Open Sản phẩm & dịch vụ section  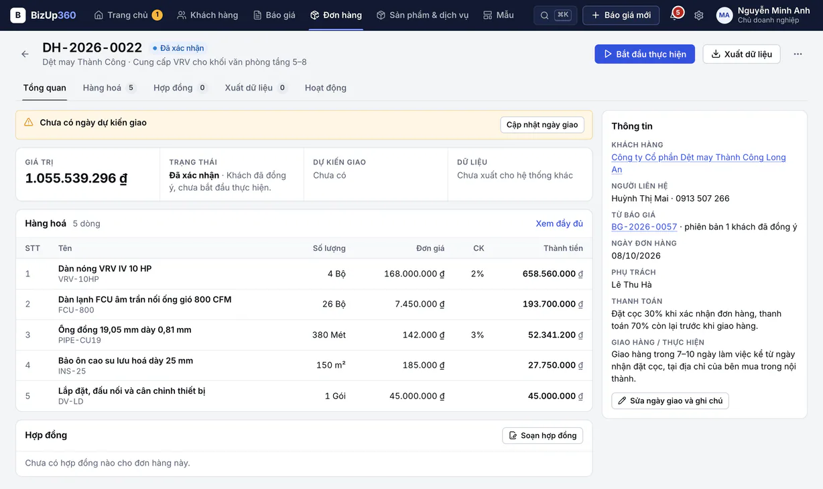pyautogui.click(x=422, y=15)
